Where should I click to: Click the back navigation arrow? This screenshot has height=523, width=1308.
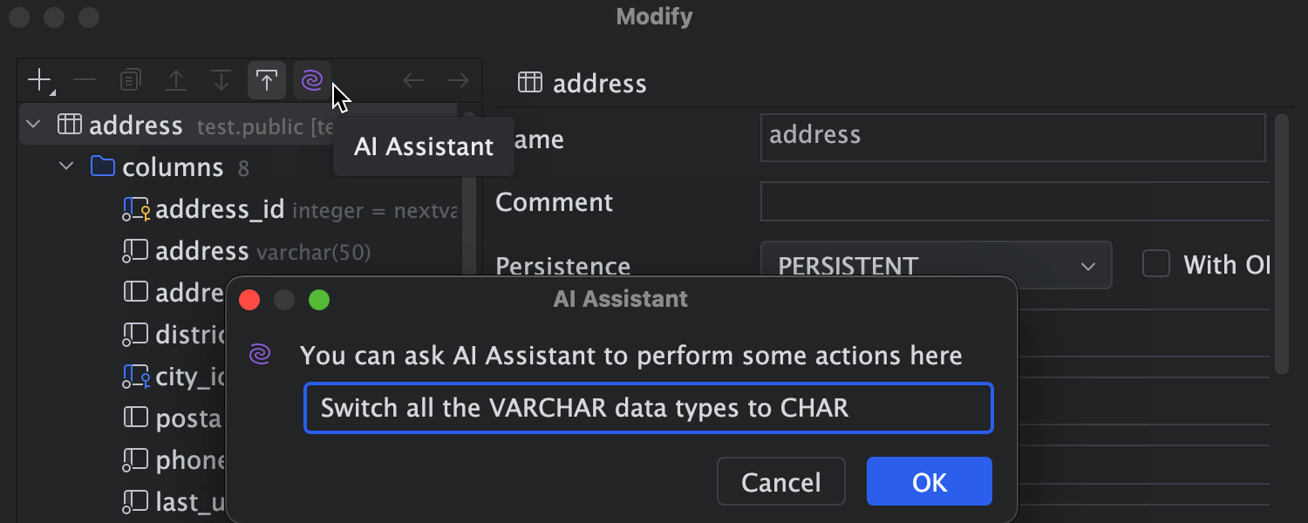(413, 81)
